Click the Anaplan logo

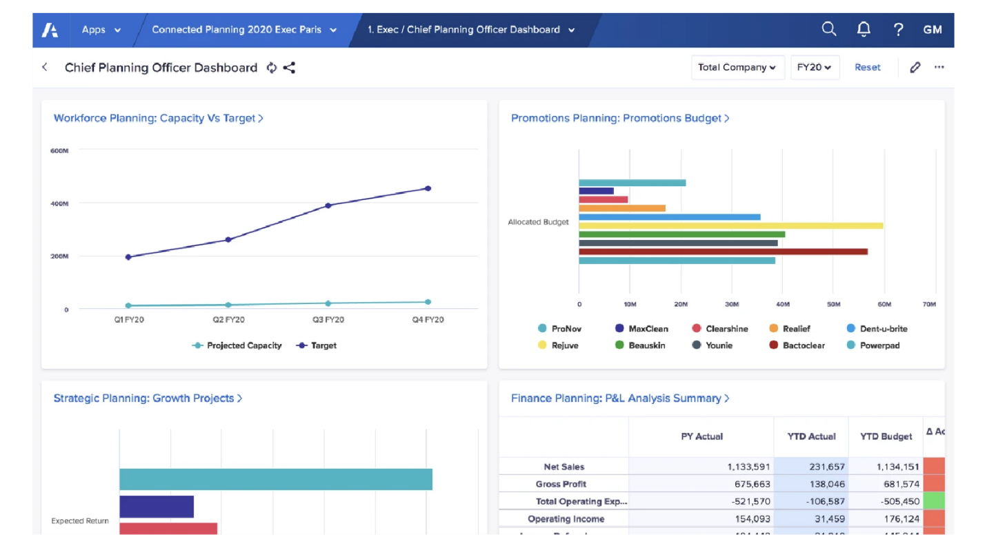49,29
